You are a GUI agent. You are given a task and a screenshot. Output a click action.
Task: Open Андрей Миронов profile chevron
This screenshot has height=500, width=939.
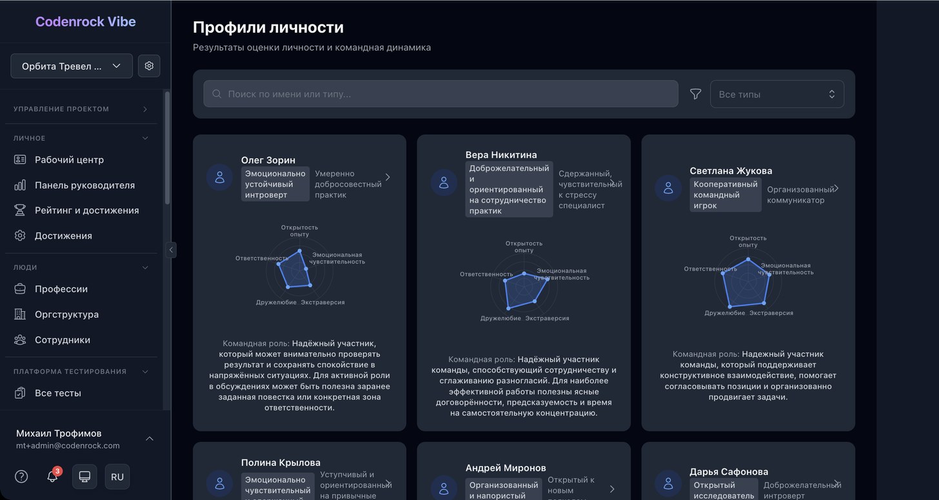612,489
